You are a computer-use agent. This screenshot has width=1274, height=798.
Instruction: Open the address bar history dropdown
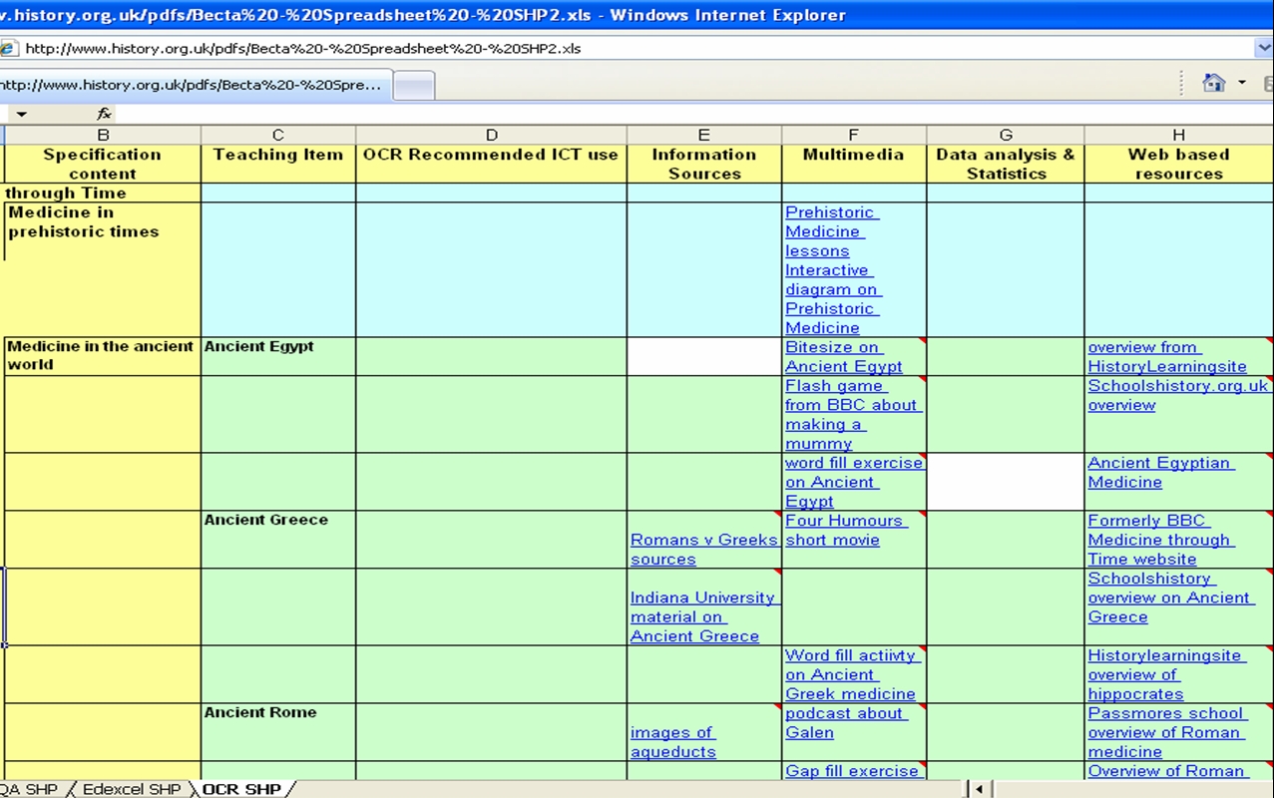click(1263, 47)
